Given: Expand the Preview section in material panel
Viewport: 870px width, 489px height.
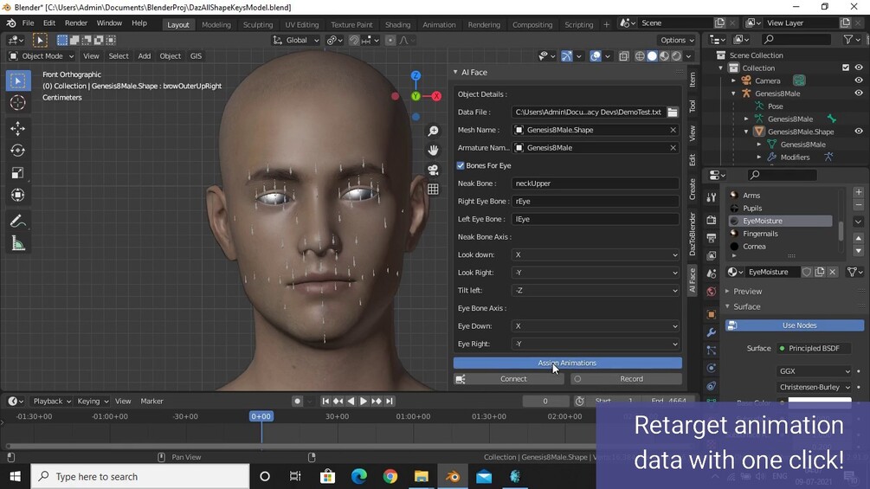Looking at the screenshot, I should (x=747, y=292).
